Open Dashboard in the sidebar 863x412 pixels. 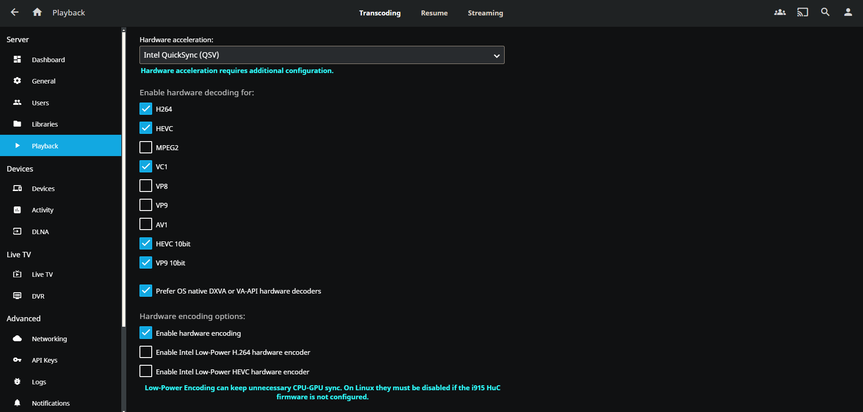tap(48, 59)
